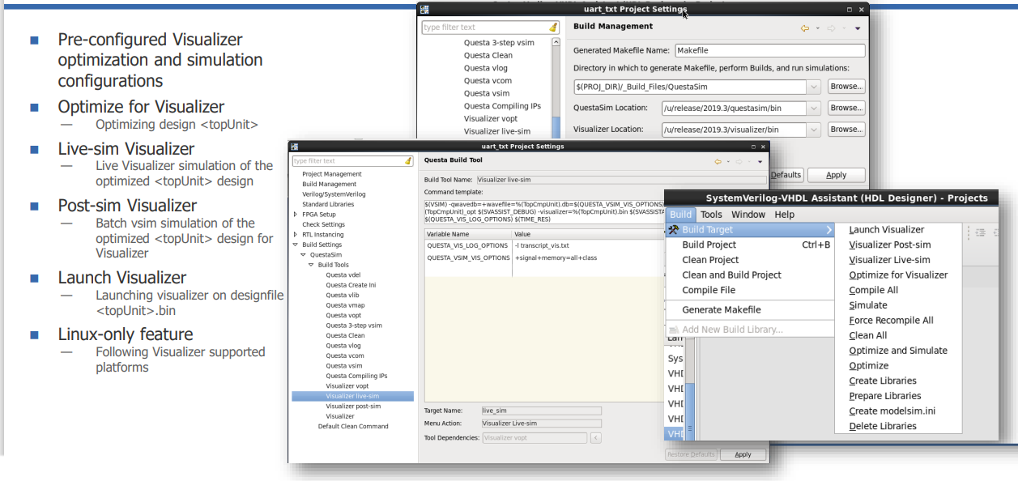
Task: Select Optimize for Visualizer in the submenu
Action: pyautogui.click(x=898, y=275)
